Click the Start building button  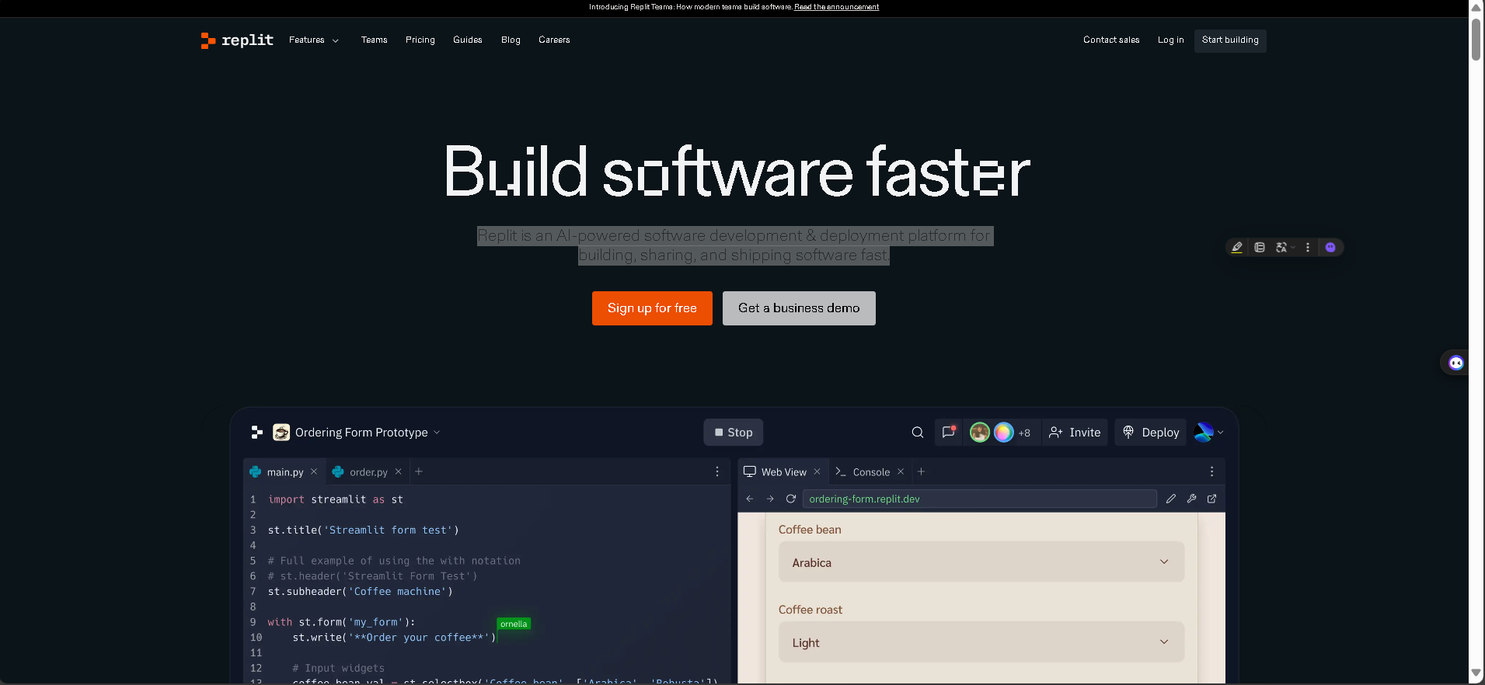pyautogui.click(x=1230, y=40)
